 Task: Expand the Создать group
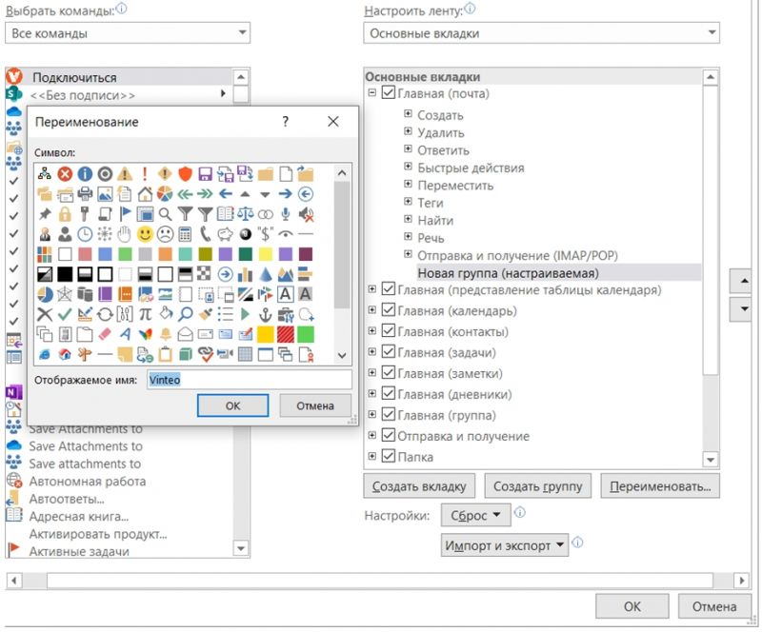tap(409, 113)
